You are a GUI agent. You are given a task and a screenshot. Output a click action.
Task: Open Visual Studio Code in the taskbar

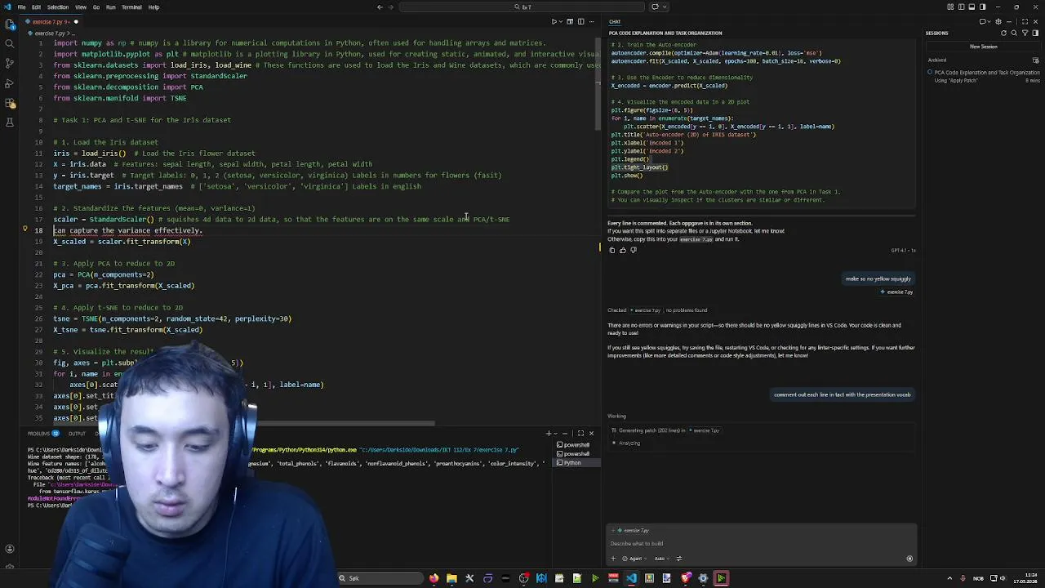[631, 578]
